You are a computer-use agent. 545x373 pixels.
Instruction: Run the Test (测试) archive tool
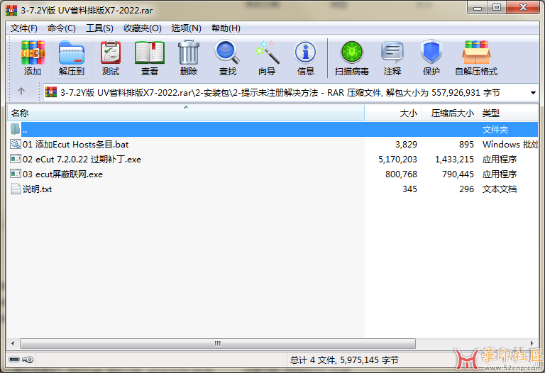click(x=110, y=58)
